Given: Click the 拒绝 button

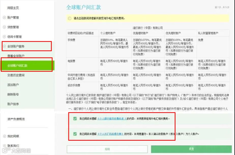Looking at the screenshot, I should tap(107, 149).
